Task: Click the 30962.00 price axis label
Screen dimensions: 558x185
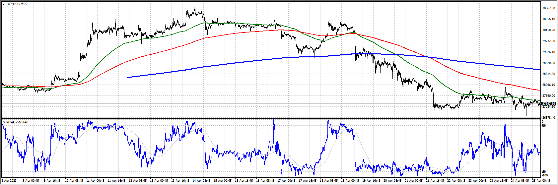Action: [548, 8]
